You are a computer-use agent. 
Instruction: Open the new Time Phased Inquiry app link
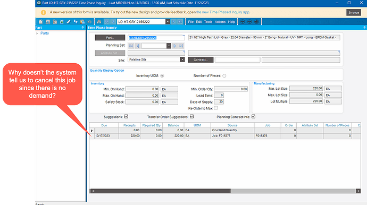coord(223,12)
